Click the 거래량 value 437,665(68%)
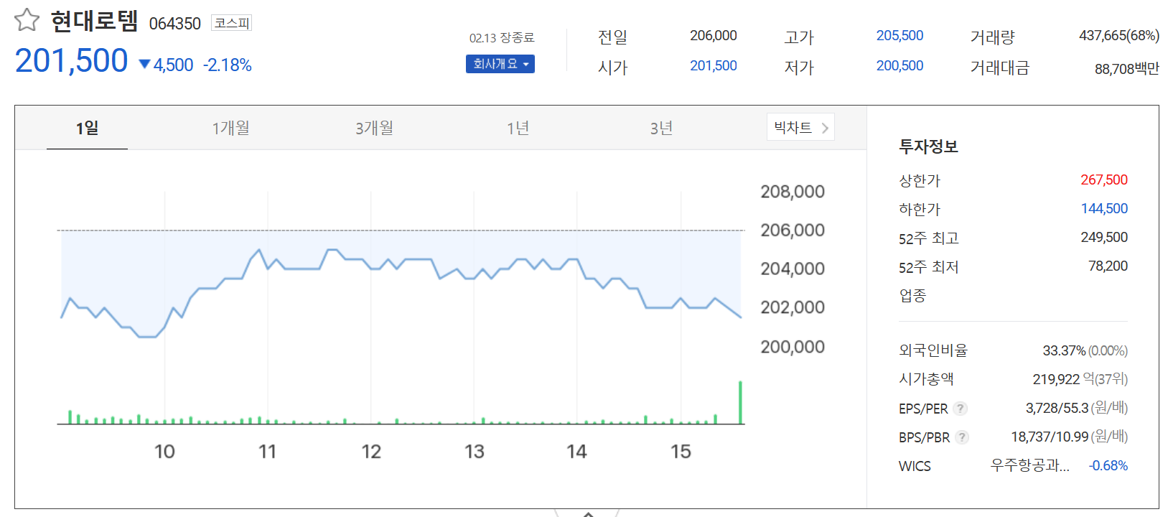 coord(1118,36)
